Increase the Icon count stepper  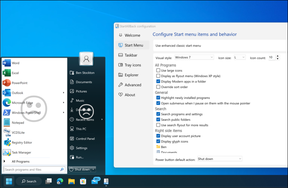coord(278,56)
